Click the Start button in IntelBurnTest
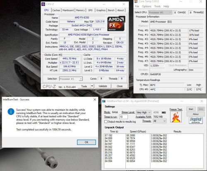Image resolution: width=207 pixels, height=171 pixels. [x=191, y=109]
